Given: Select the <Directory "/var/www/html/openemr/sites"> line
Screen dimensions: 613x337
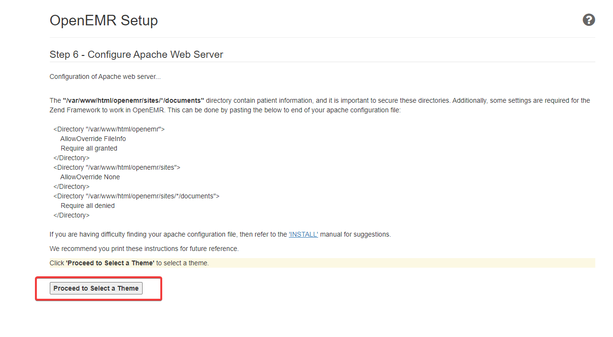Looking at the screenshot, I should [117, 167].
